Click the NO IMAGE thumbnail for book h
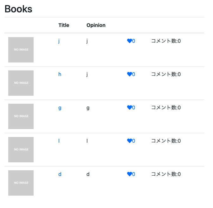 [21, 83]
